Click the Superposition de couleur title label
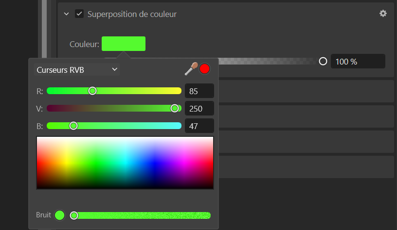Screen dimensions: 397x230 click(132, 14)
